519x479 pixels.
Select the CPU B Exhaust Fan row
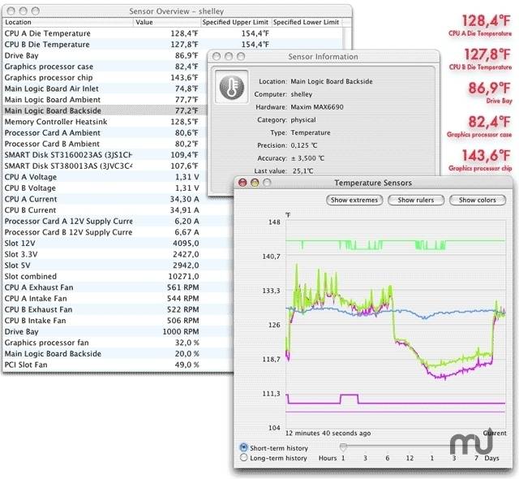[x=118, y=309]
